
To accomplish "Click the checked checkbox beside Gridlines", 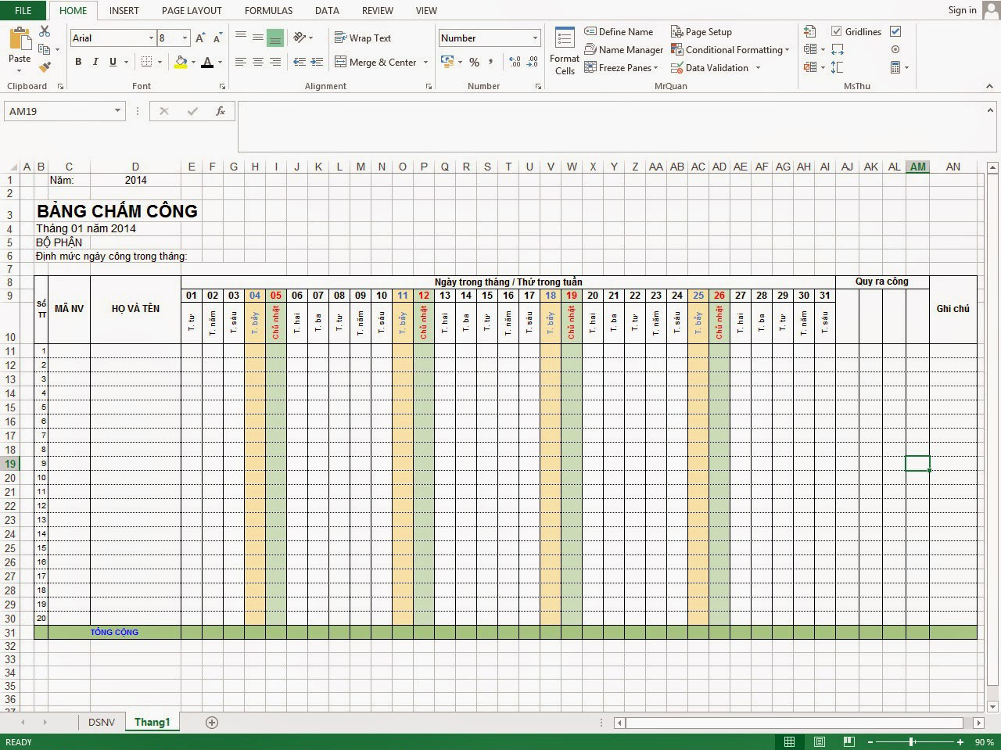I will [895, 31].
